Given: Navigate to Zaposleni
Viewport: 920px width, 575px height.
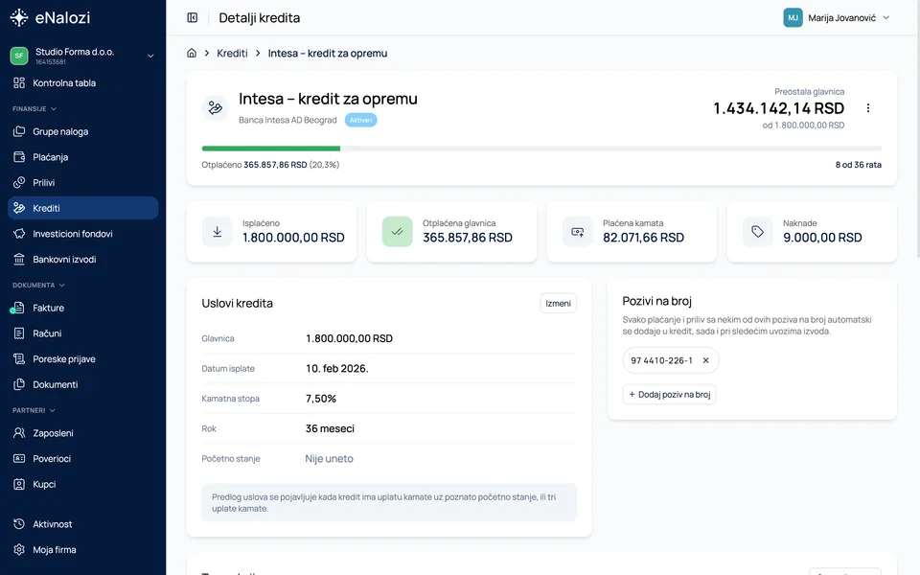Looking at the screenshot, I should (x=82, y=433).
